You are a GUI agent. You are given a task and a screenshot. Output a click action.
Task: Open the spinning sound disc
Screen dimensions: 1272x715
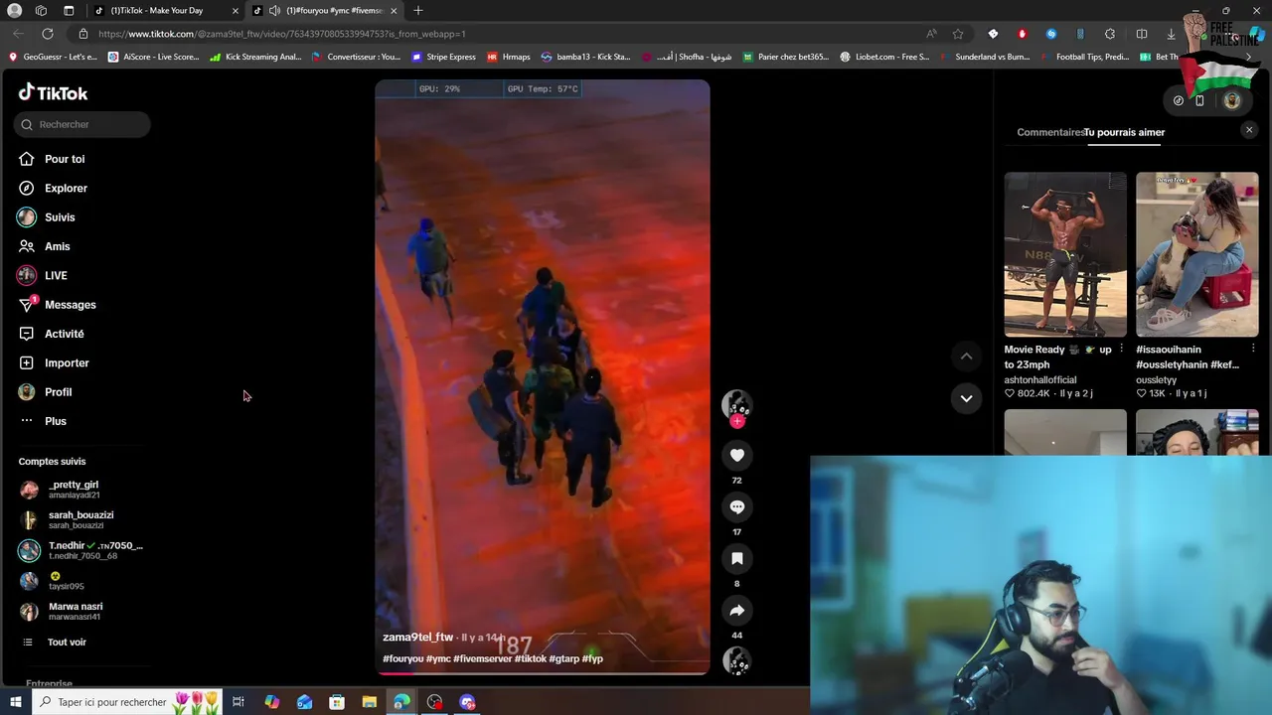[x=737, y=660]
